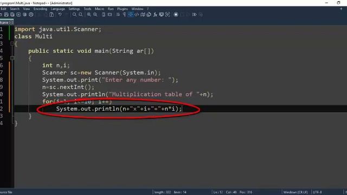The height and width of the screenshot is (195, 347).
Task: Click the 'public static void main' line
Action: [x=91, y=51]
